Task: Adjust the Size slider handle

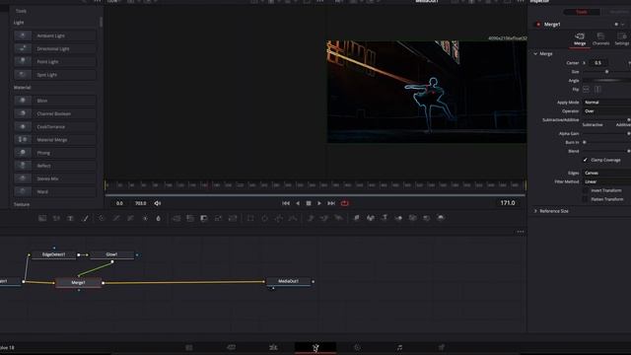Action: coord(606,72)
